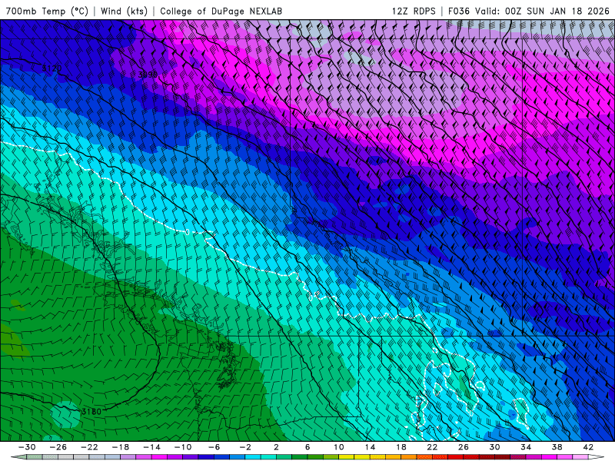Click the -2 colorbar value
The width and height of the screenshot is (615, 461).
tap(245, 447)
